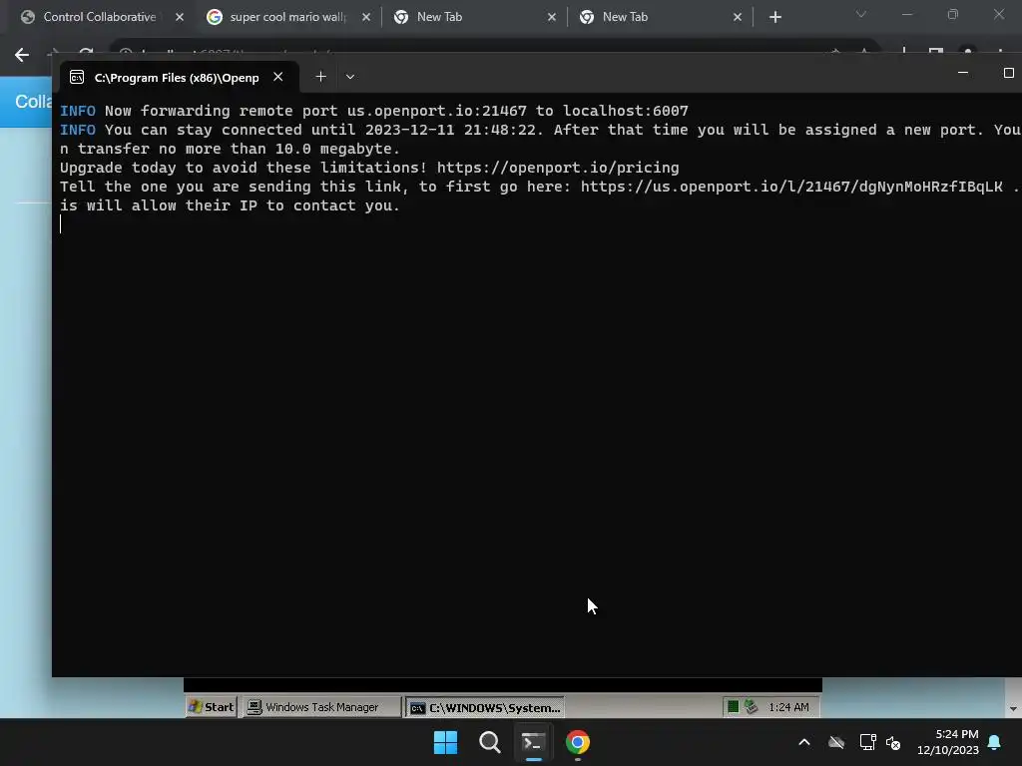Open the terminal profile dropdown
This screenshot has height=766, width=1022.
point(350,77)
